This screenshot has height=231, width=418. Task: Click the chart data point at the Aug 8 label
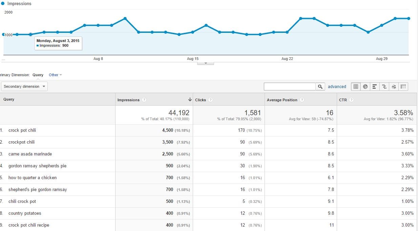[x=98, y=25]
